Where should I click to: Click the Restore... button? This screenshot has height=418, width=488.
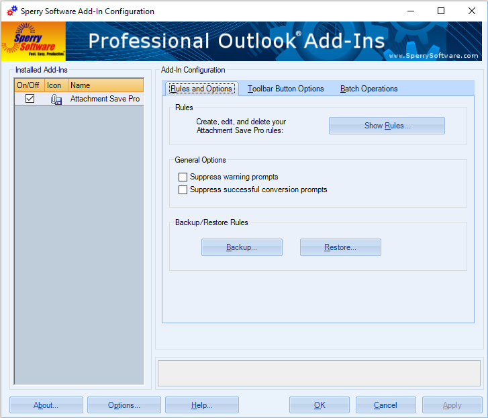(x=340, y=247)
